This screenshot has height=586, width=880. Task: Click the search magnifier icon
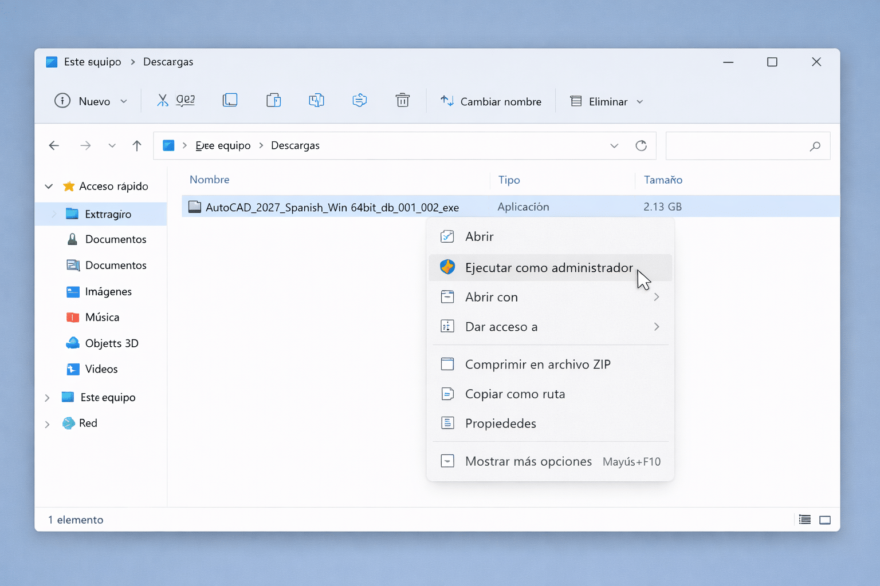click(815, 146)
